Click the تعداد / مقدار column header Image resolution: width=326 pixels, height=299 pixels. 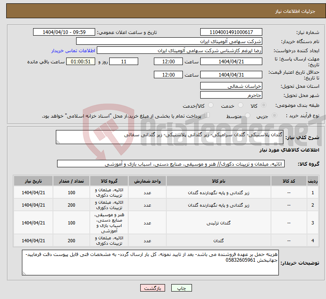pyautogui.click(x=71, y=181)
